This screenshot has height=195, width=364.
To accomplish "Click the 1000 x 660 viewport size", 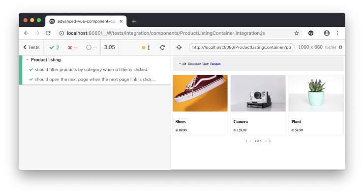I will coord(310,47).
